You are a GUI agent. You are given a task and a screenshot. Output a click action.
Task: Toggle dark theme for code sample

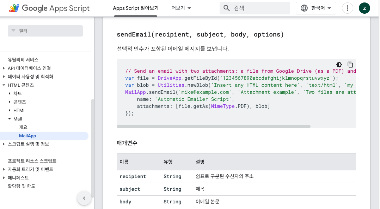point(339,65)
